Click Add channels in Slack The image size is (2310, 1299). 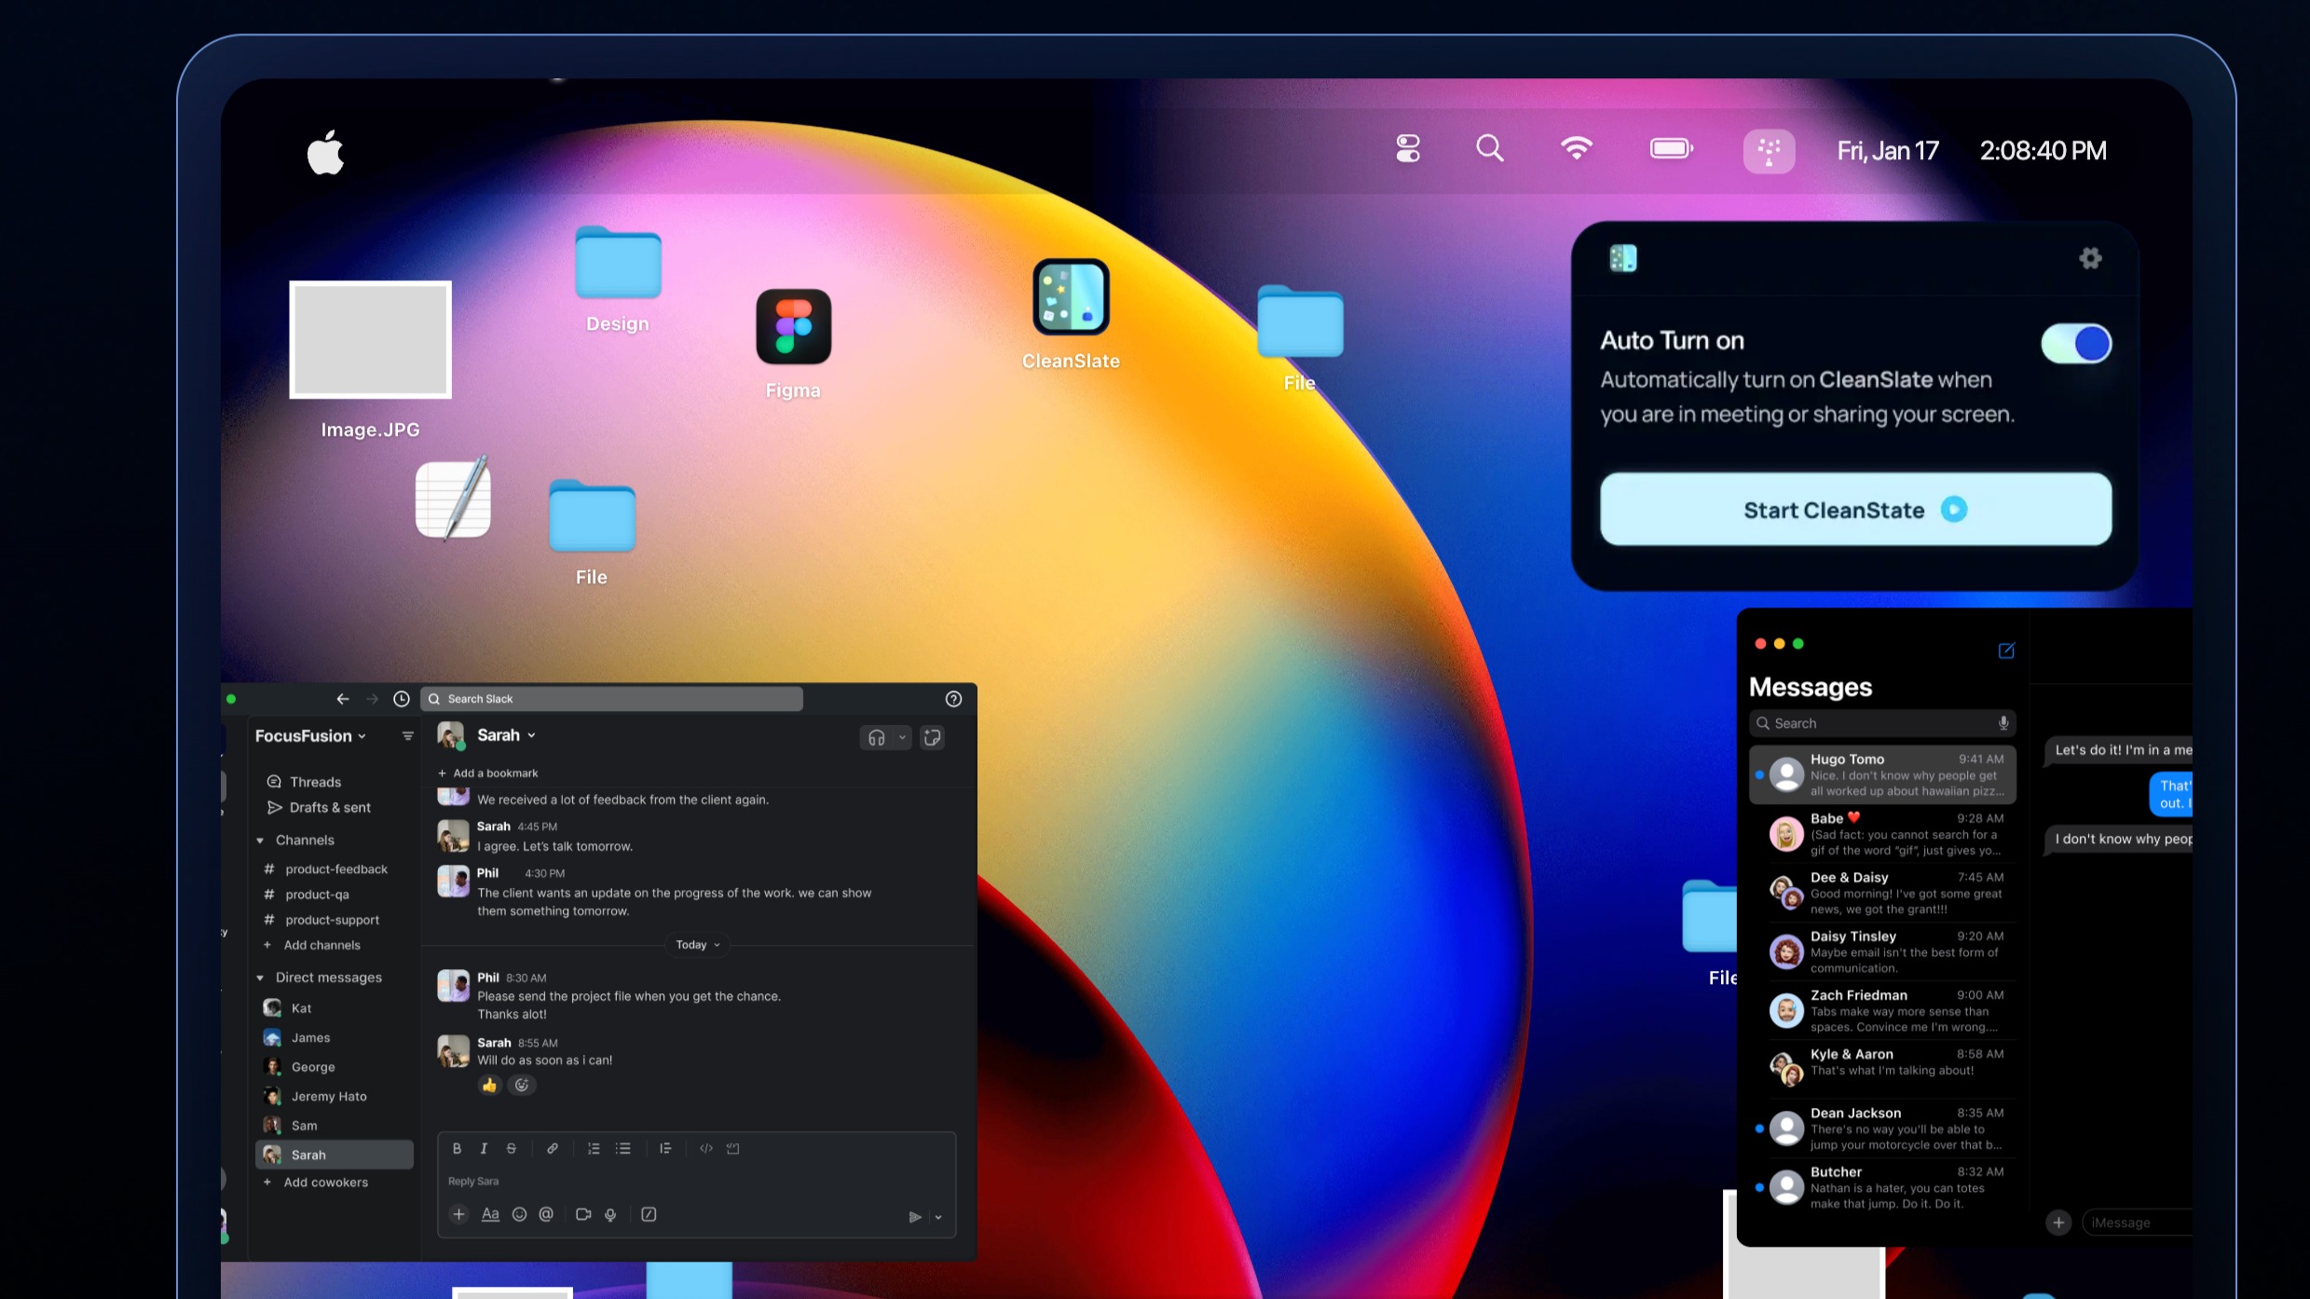click(x=311, y=945)
